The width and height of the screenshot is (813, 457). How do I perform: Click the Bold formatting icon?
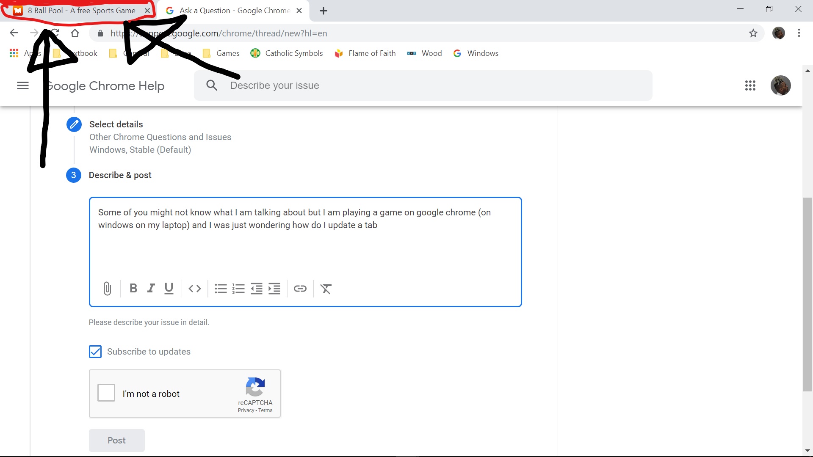click(133, 289)
